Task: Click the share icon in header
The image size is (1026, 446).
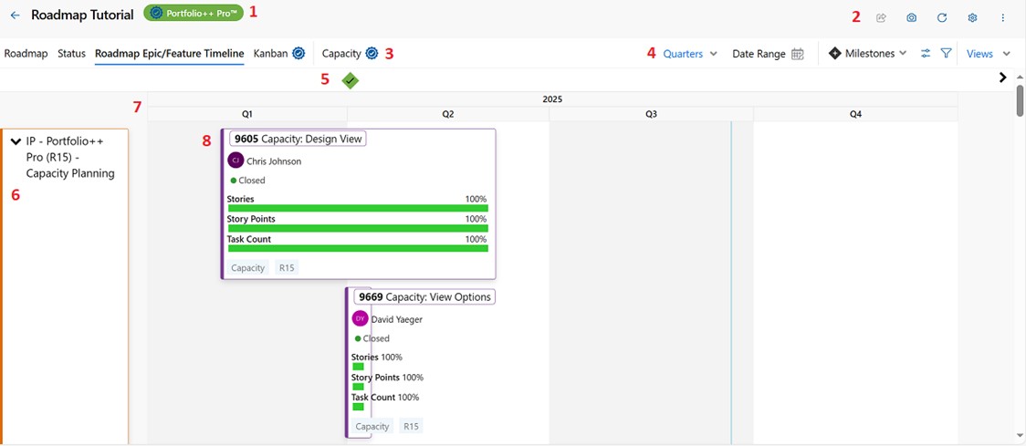Action: point(881,18)
